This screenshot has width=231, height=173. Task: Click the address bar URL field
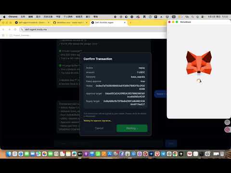[x=93, y=29]
